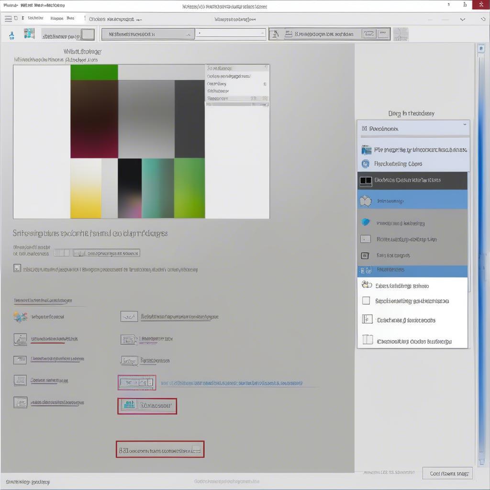The width and height of the screenshot is (490, 490).
Task: Toggle the square box ending the first toolbar group
Action: tap(88, 34)
